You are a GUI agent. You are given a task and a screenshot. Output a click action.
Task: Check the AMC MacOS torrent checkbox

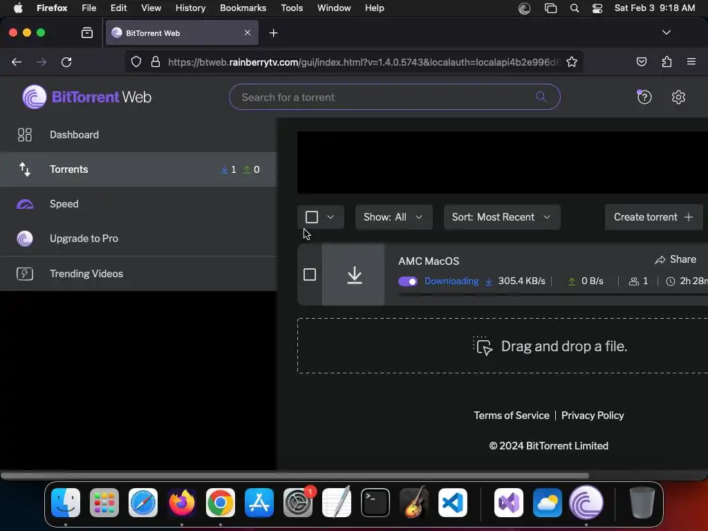pyautogui.click(x=310, y=274)
